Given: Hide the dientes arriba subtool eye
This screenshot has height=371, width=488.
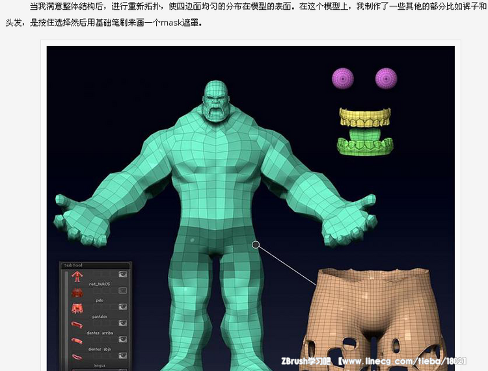Looking at the screenshot, I should click(123, 323).
